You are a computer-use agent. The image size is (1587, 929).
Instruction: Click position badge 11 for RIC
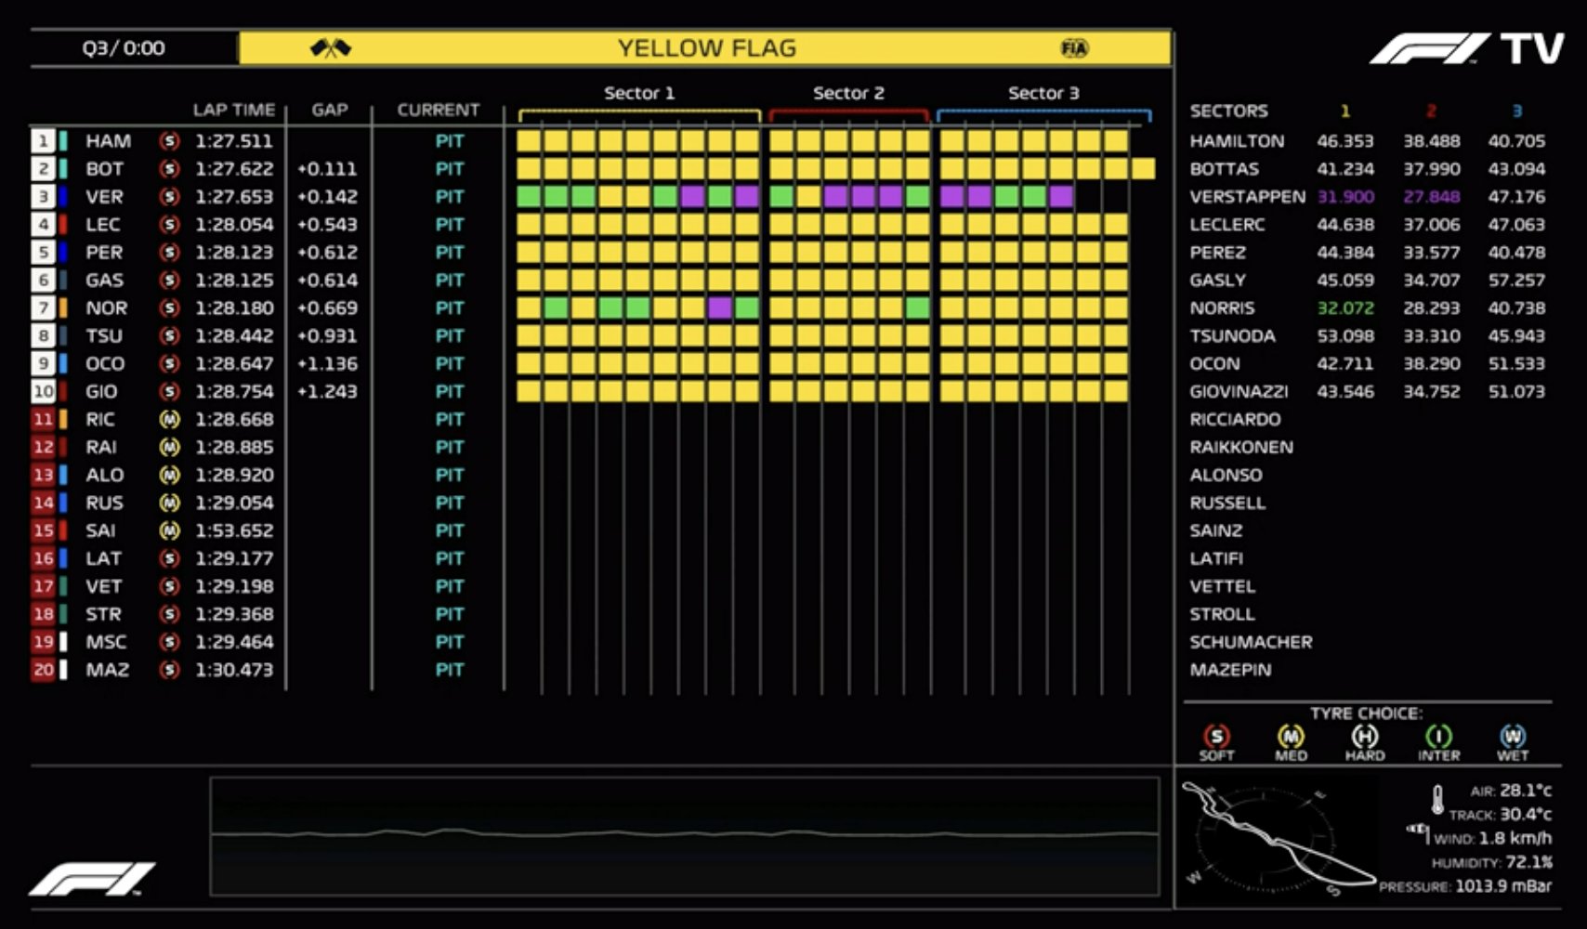point(43,420)
